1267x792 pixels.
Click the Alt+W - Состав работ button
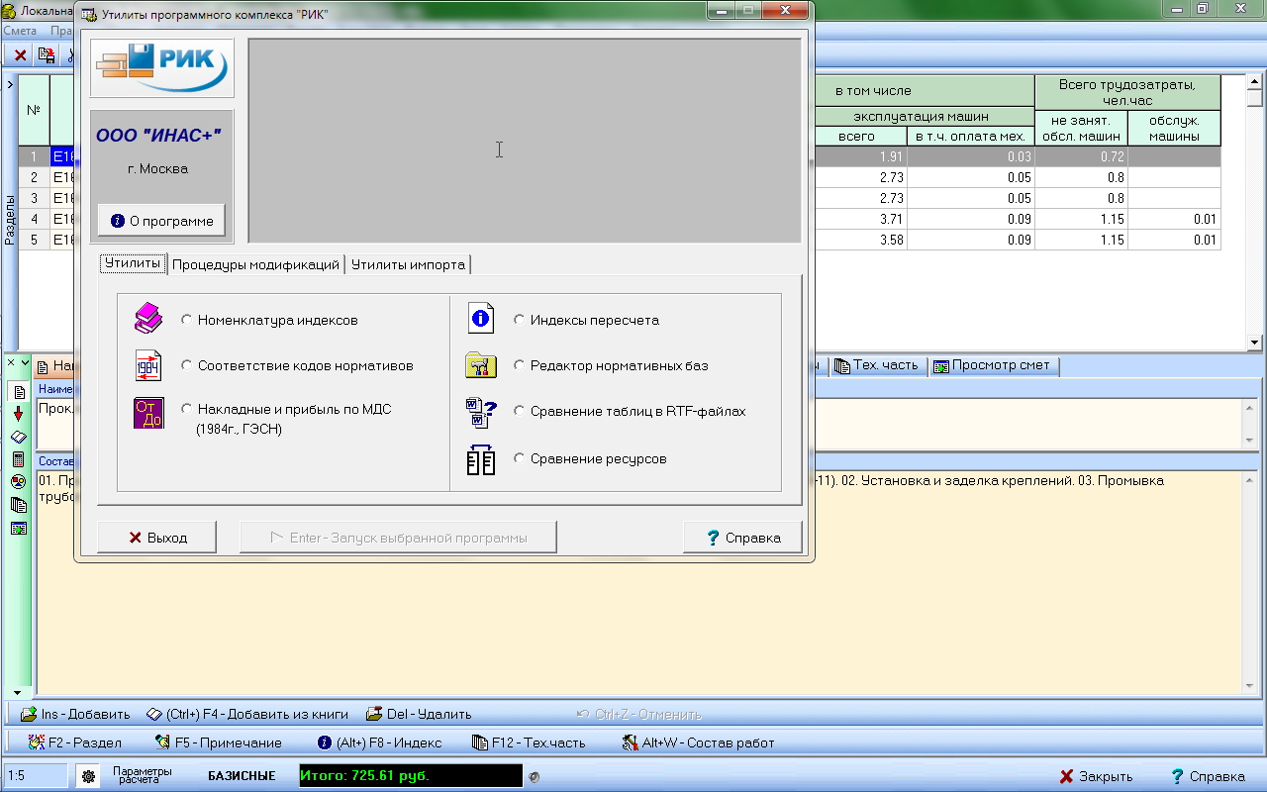click(698, 742)
